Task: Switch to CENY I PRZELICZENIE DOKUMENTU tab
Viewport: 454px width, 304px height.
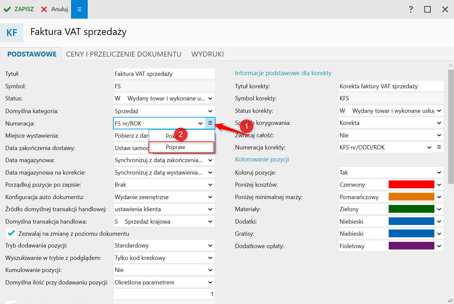Action: [x=123, y=54]
